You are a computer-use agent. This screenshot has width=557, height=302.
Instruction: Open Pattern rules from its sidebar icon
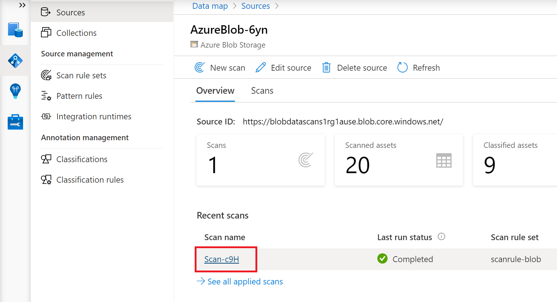tap(46, 96)
